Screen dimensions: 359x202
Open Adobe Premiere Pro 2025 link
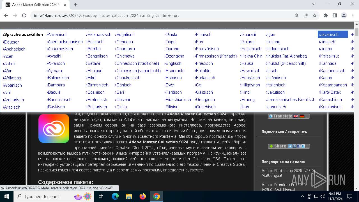coord(284,187)
